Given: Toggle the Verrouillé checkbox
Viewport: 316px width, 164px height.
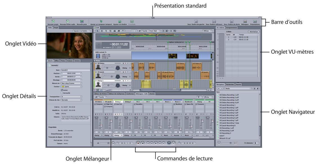Looking at the screenshot, I should tap(62, 93).
